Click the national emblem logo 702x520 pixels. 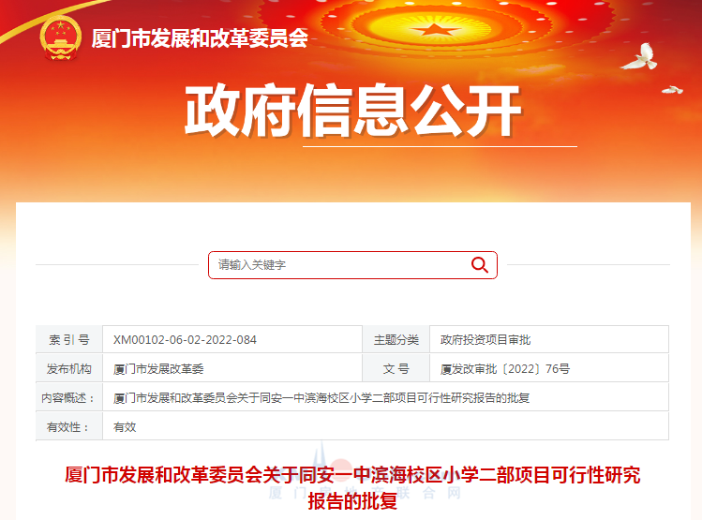point(60,38)
